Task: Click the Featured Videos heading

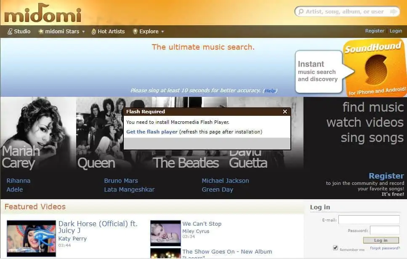Action: pyautogui.click(x=35, y=206)
